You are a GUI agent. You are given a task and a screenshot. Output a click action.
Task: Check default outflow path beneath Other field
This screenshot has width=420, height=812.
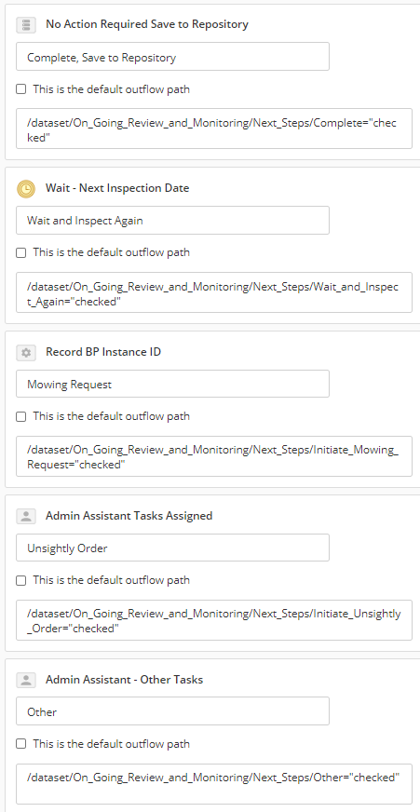20,744
